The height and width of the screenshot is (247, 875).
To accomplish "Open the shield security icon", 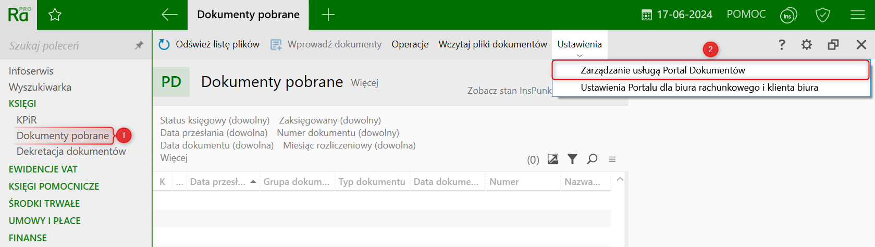I will coord(823,15).
